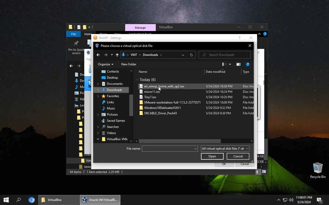Open Explorer ribbon help icon
This screenshot has width=329, height=205.
(265, 34)
